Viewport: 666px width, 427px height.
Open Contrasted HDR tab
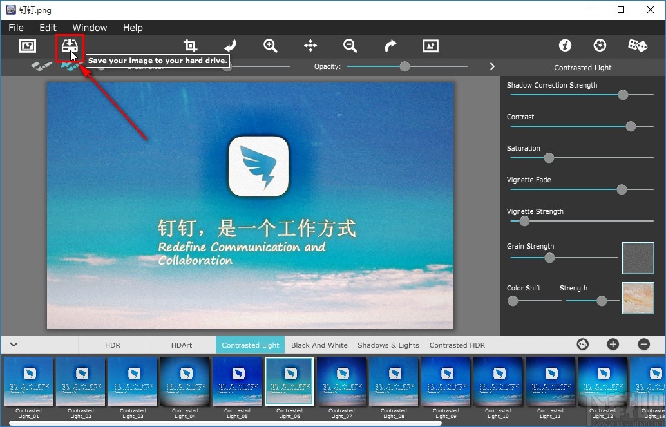457,345
